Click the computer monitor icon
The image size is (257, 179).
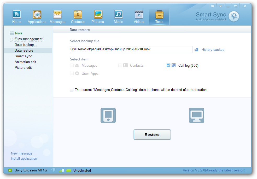196,115
